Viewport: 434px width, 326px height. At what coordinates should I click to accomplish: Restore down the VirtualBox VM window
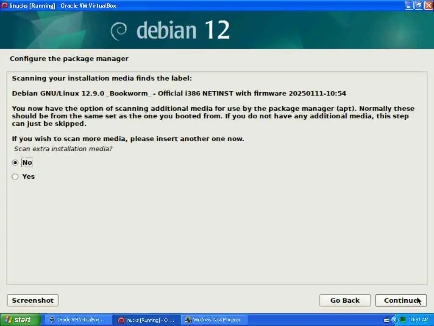(x=419, y=5)
